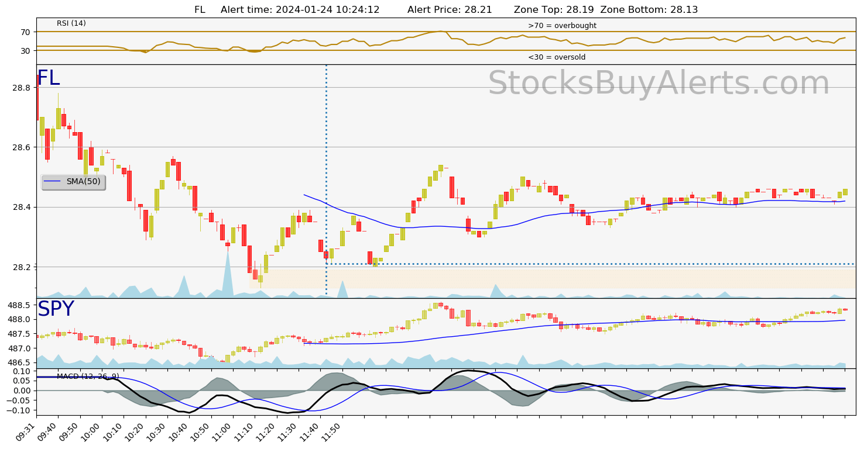Click the RSI 70 axis label

coord(26,32)
